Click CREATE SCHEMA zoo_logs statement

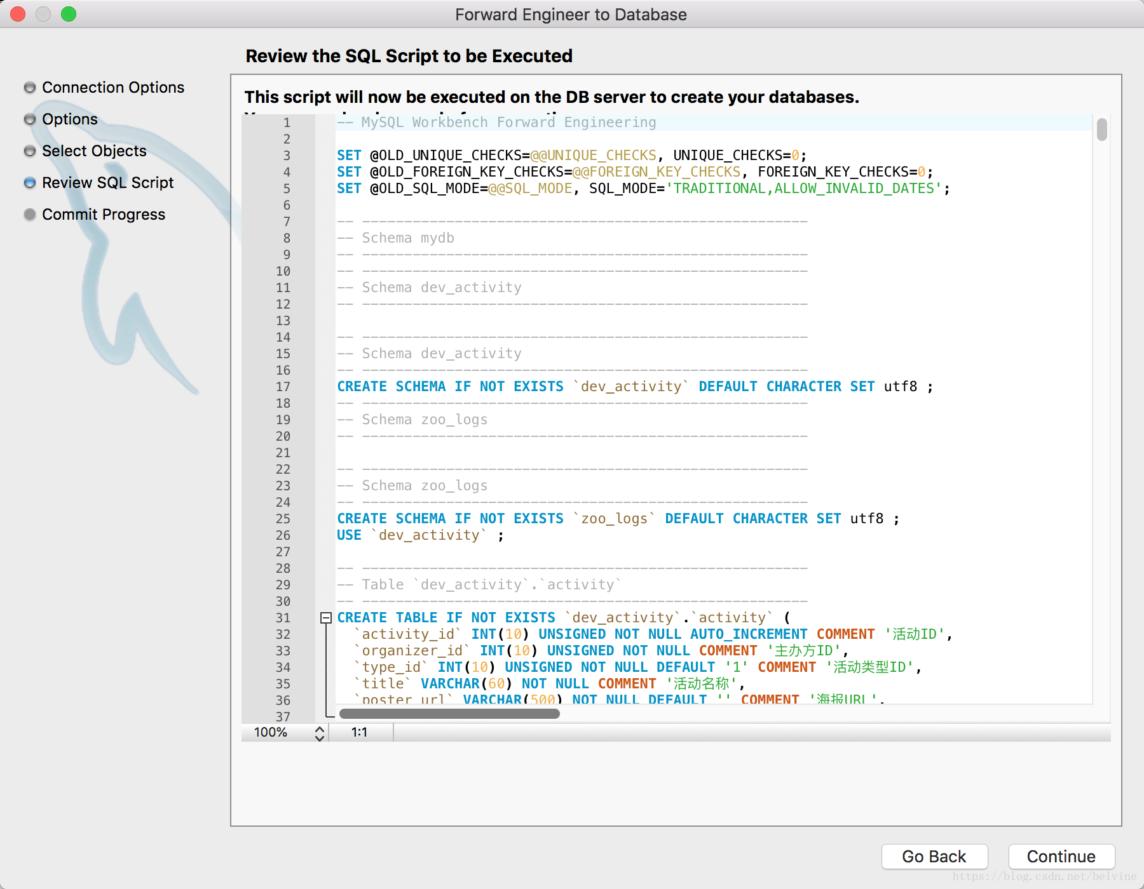point(618,518)
